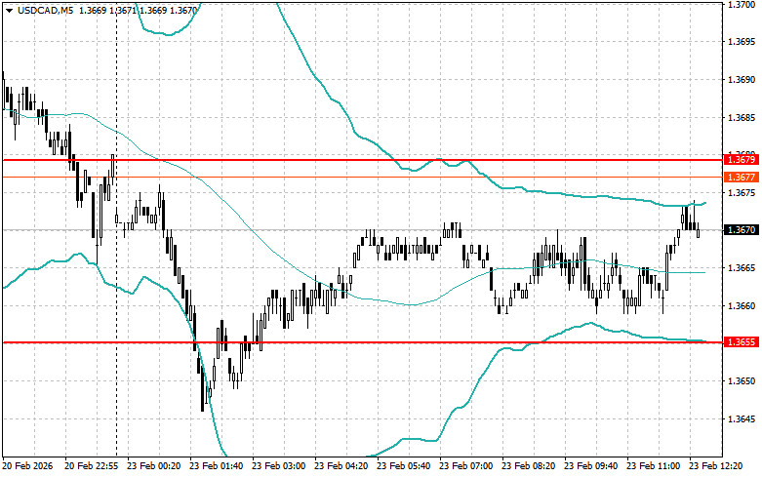Click the 1.3690 price scale value
The image size is (762, 477).
[742, 80]
